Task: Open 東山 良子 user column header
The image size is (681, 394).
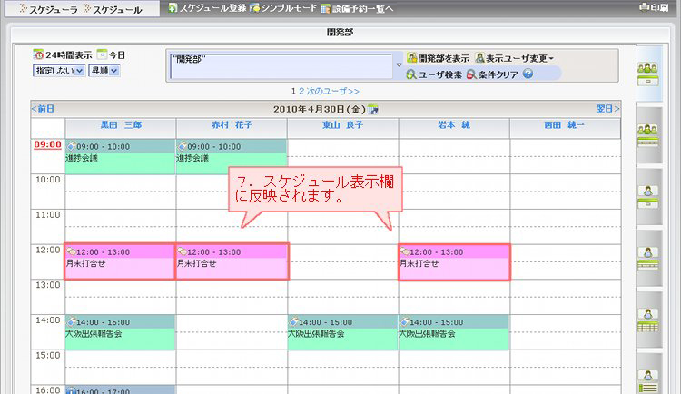Action: (342, 125)
